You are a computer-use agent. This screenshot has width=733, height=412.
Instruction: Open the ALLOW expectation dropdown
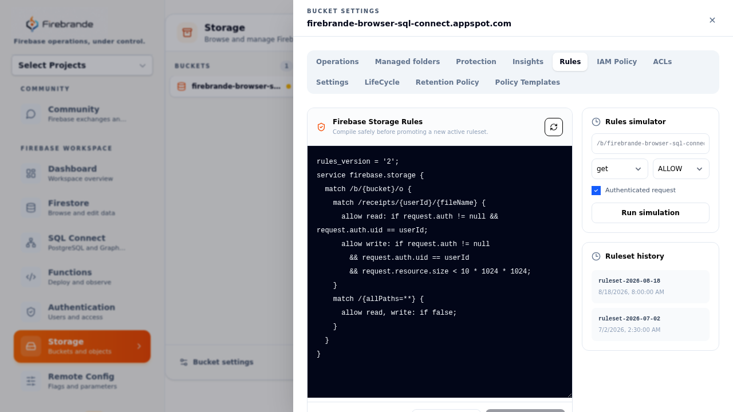click(x=681, y=169)
